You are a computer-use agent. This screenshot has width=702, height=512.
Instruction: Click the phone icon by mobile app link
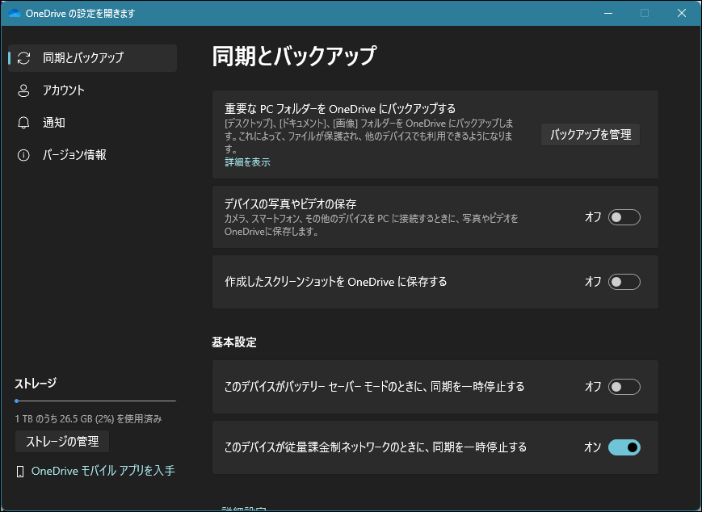point(20,472)
